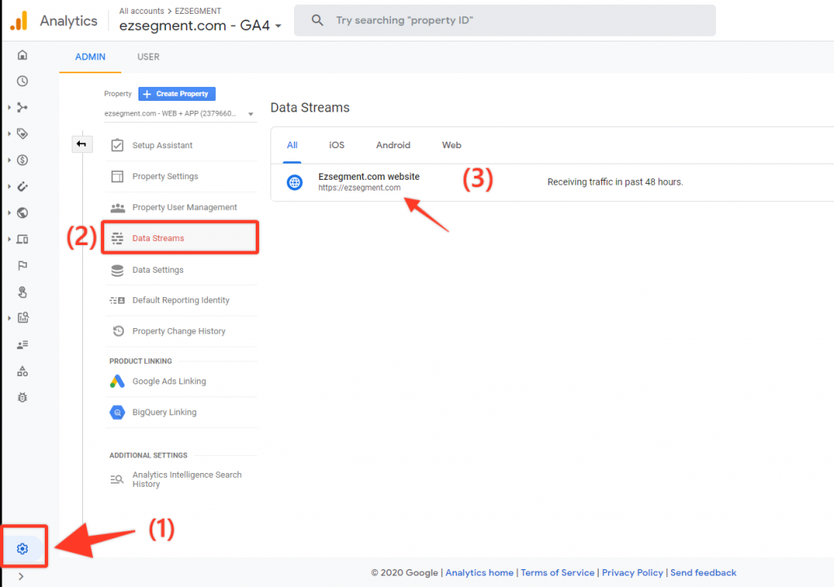Expand the Tech devices section arrow
The image size is (834, 587).
(9, 239)
